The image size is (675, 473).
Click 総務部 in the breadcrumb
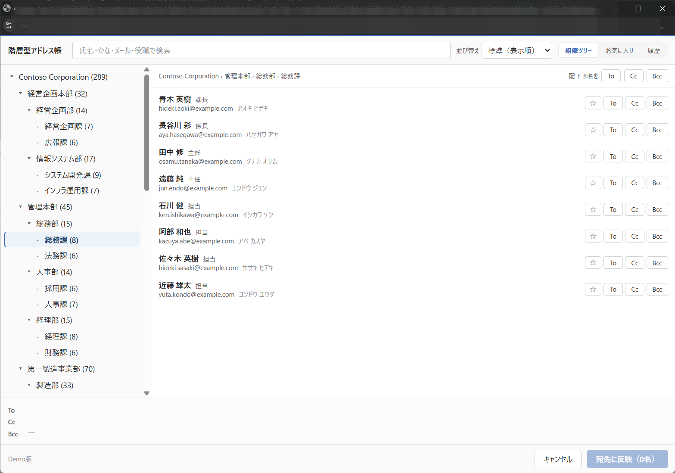coord(265,76)
